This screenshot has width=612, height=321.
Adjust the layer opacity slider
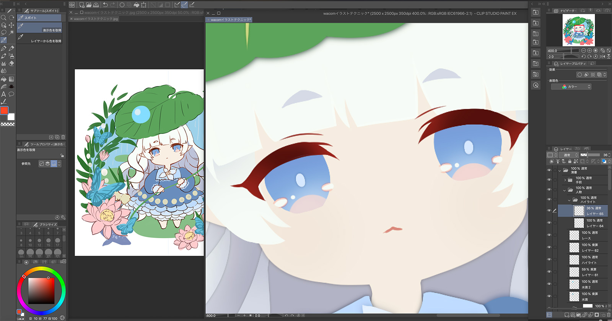click(590, 155)
